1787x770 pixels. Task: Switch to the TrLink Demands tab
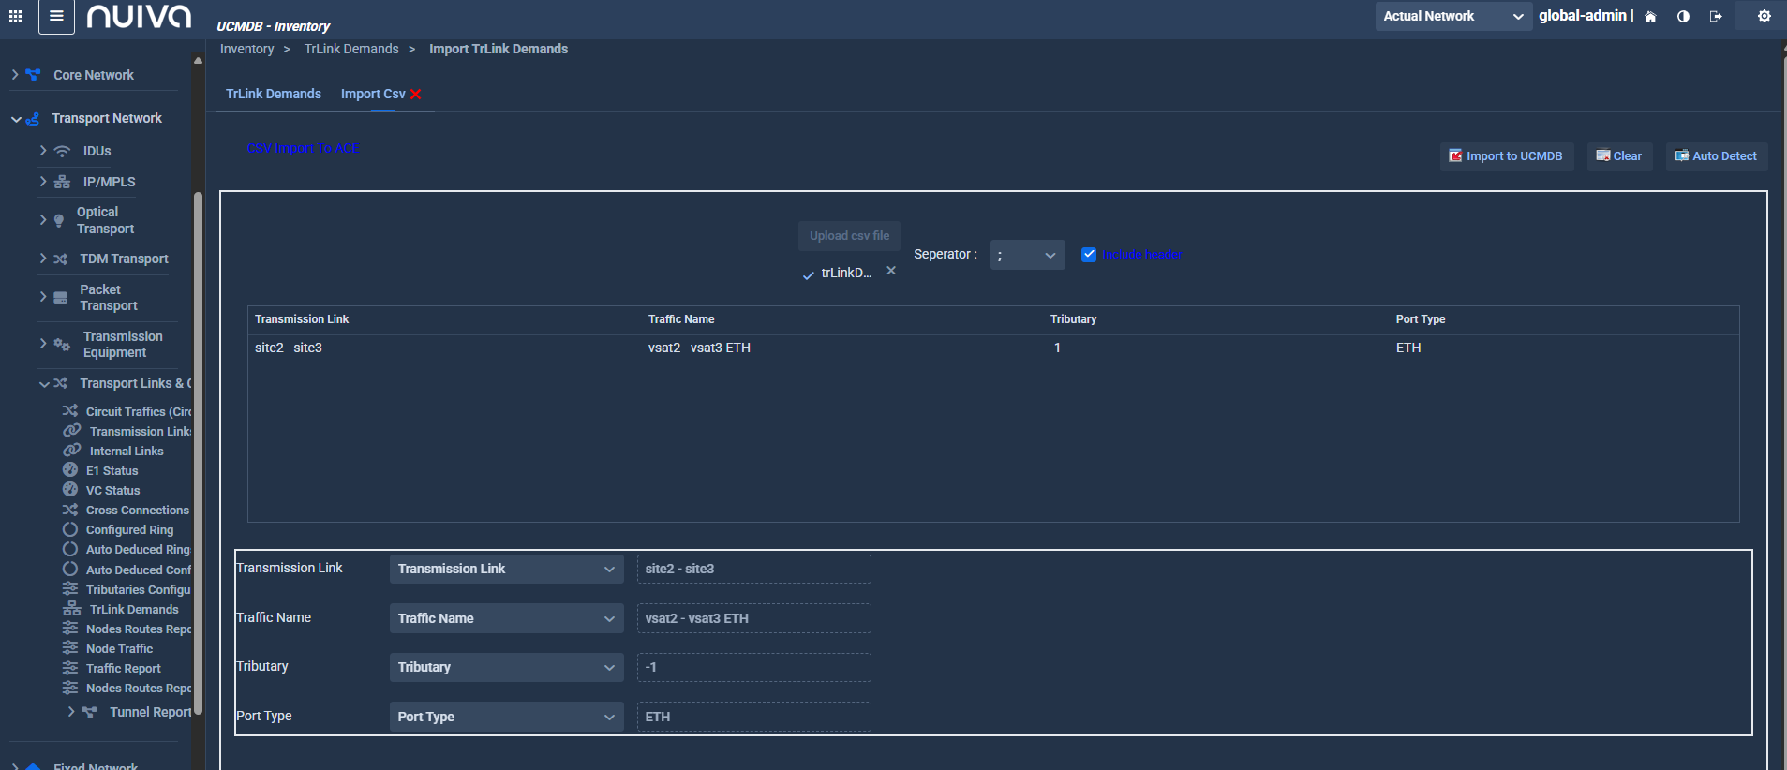click(274, 94)
